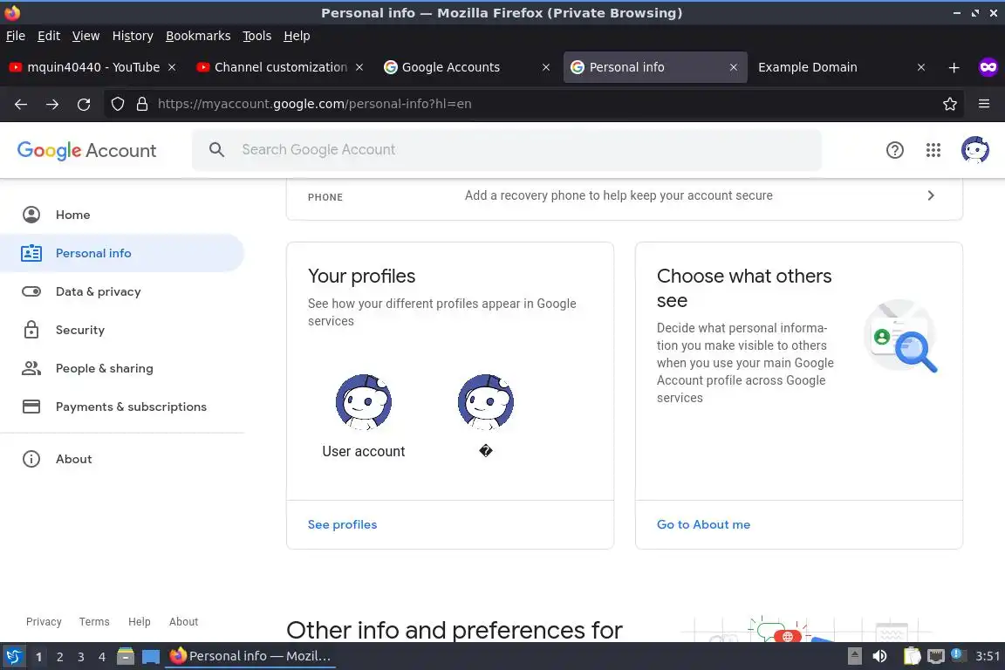
Task: Click the About info circle icon
Action: click(x=31, y=459)
